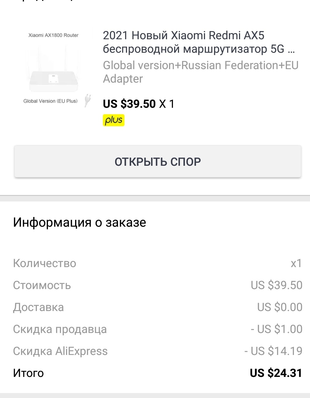
Task: Click the x1 quantity value
Action: point(296,263)
